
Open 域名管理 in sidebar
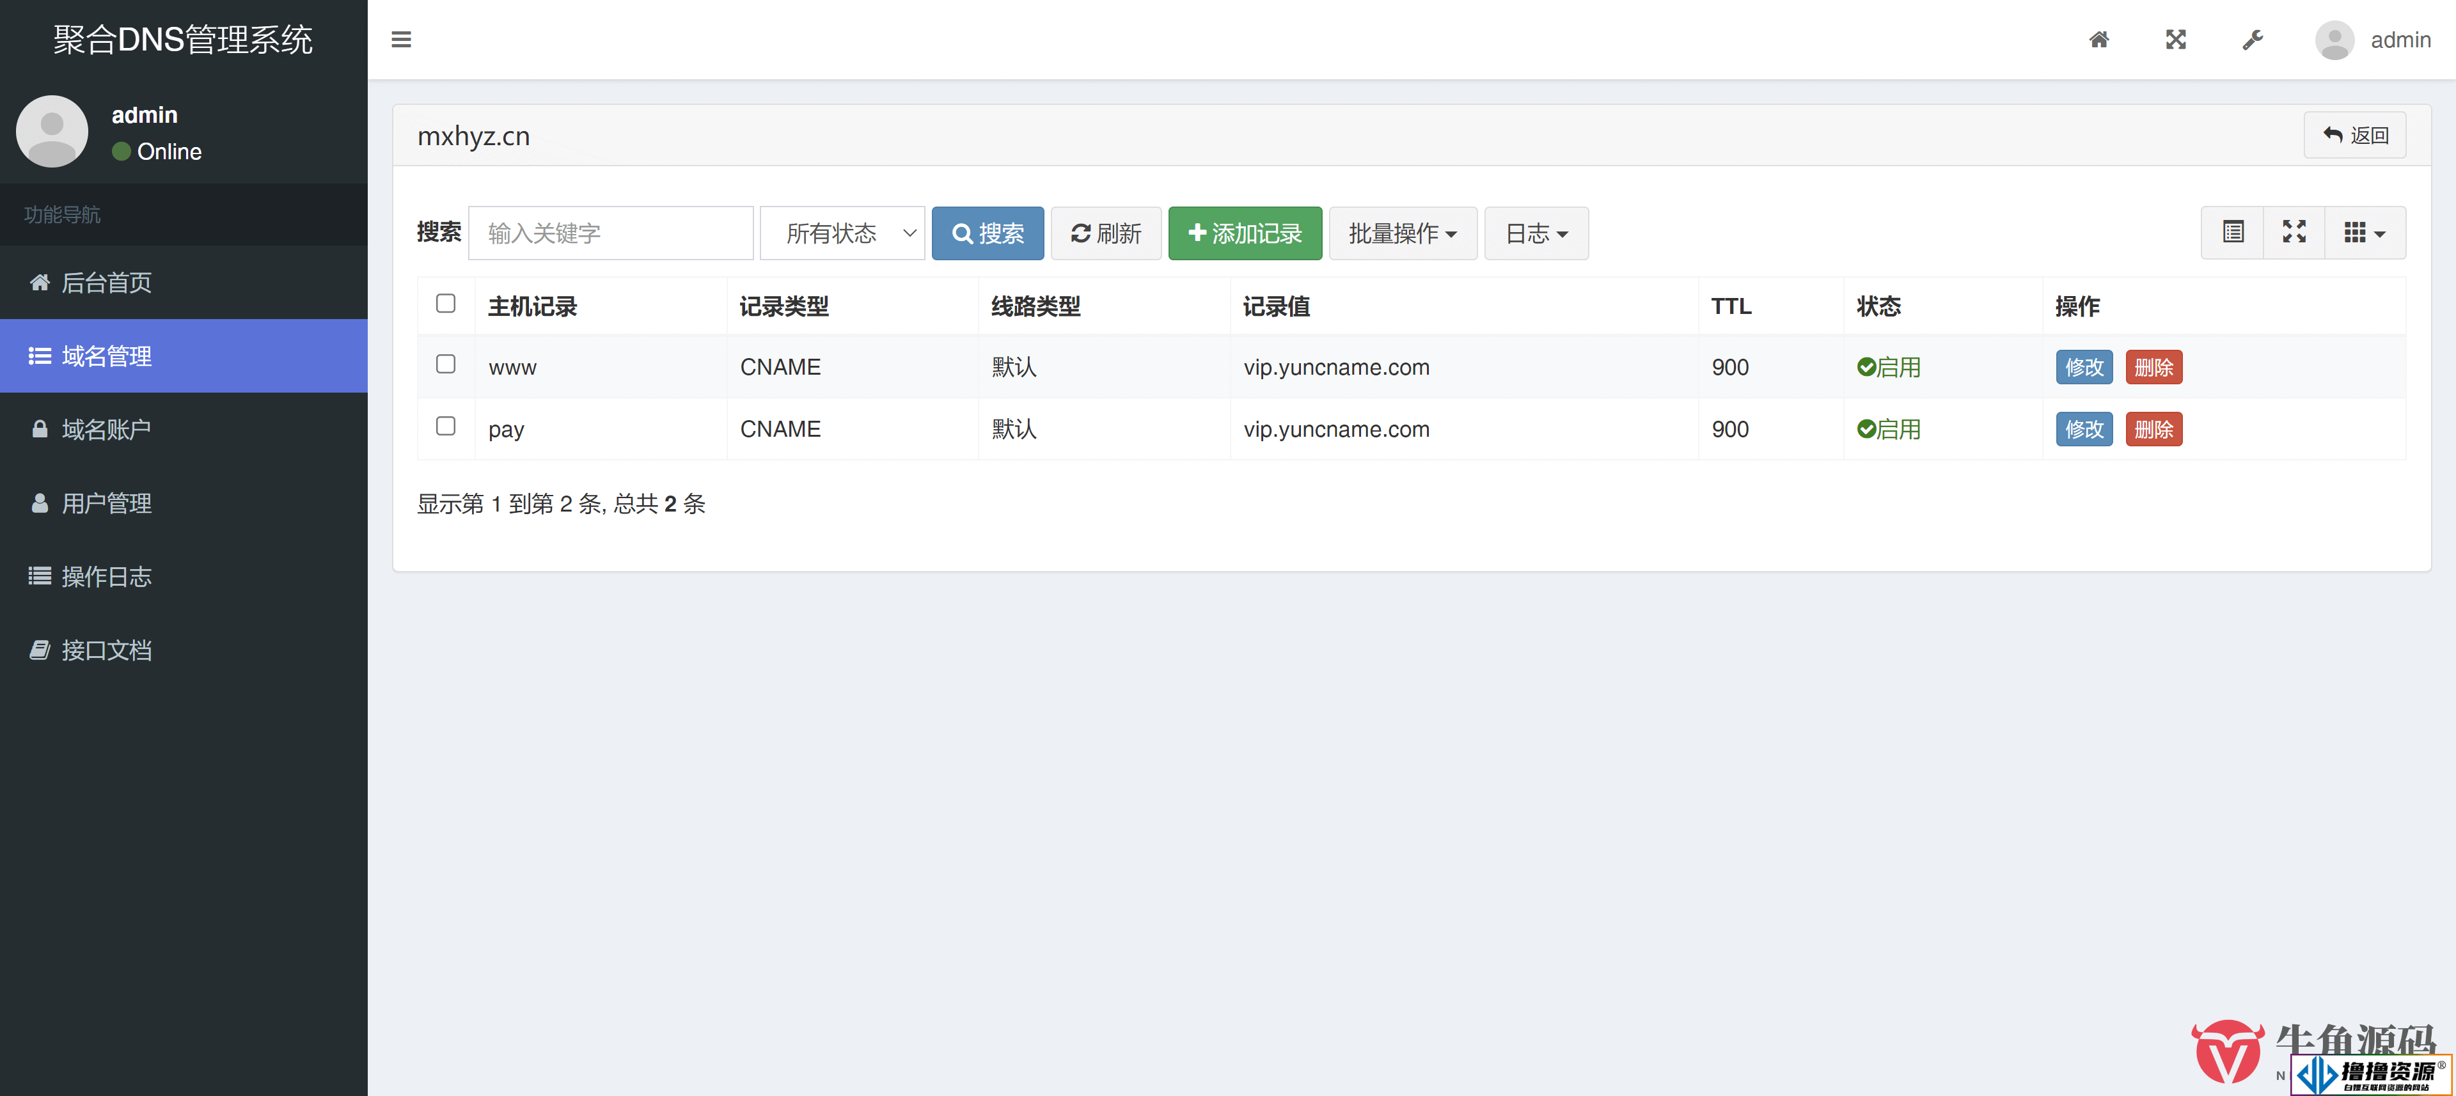click(x=184, y=356)
